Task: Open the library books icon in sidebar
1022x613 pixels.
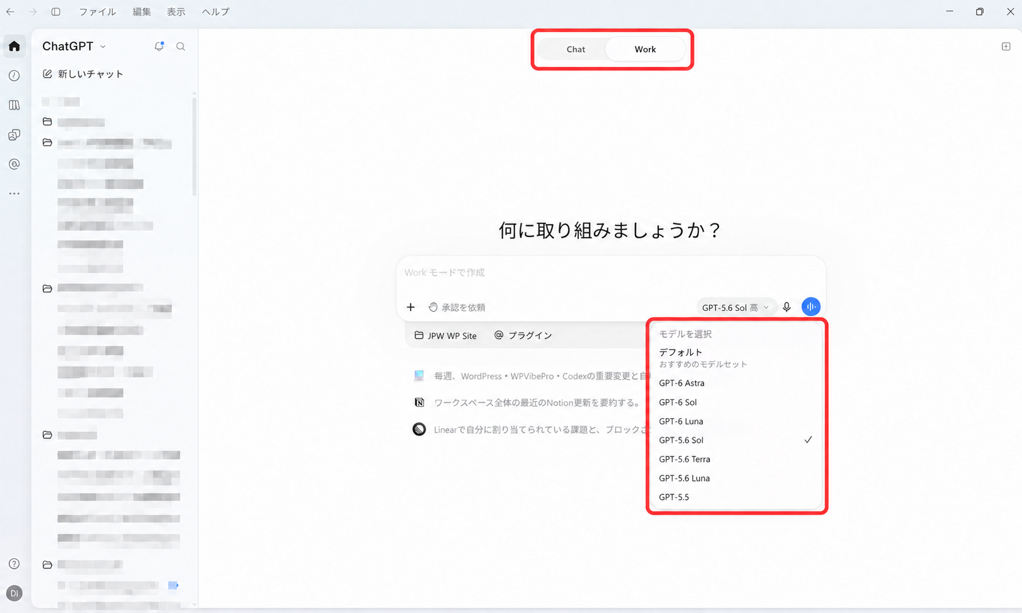Action: [15, 105]
